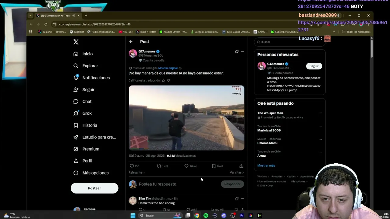The height and width of the screenshot is (219, 390).
Task: Open GTAmemes avatar in Personas relevantes
Action: (262, 66)
